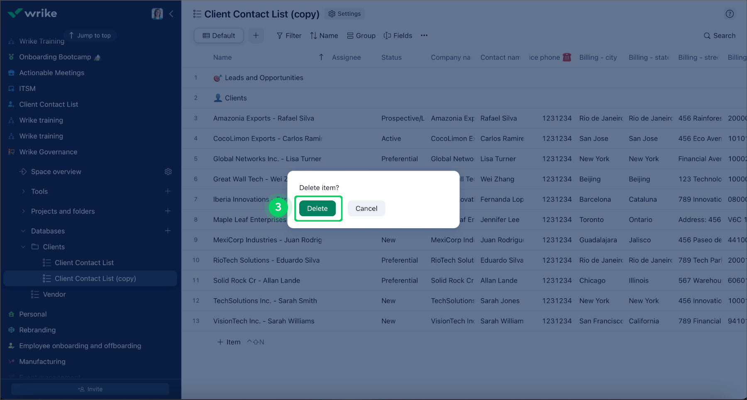Cancel the delete item dialog
Viewport: 747px width, 400px height.
pos(366,208)
